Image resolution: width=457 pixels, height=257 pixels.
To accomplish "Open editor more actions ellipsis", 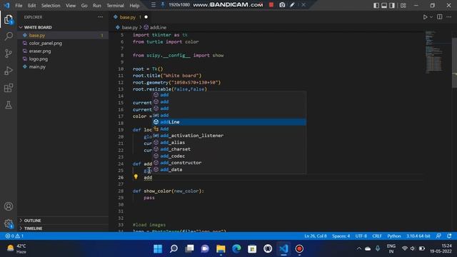I will click(x=448, y=17).
